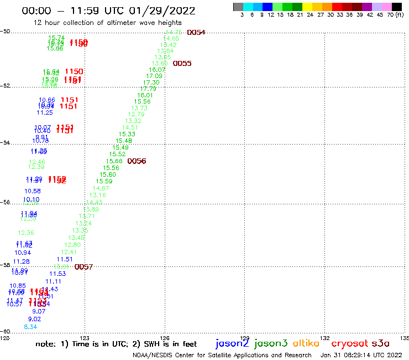Click the wave height value '15.74'

56,38
